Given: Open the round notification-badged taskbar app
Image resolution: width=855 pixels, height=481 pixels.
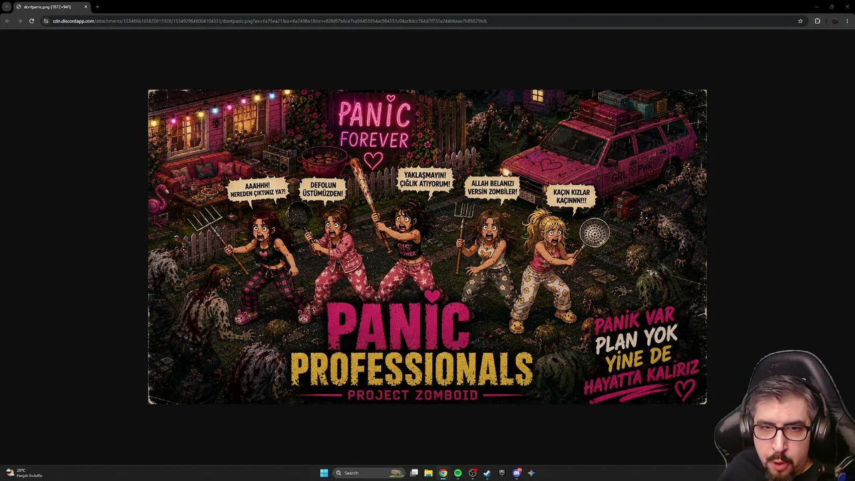Looking at the screenshot, I should point(473,473).
